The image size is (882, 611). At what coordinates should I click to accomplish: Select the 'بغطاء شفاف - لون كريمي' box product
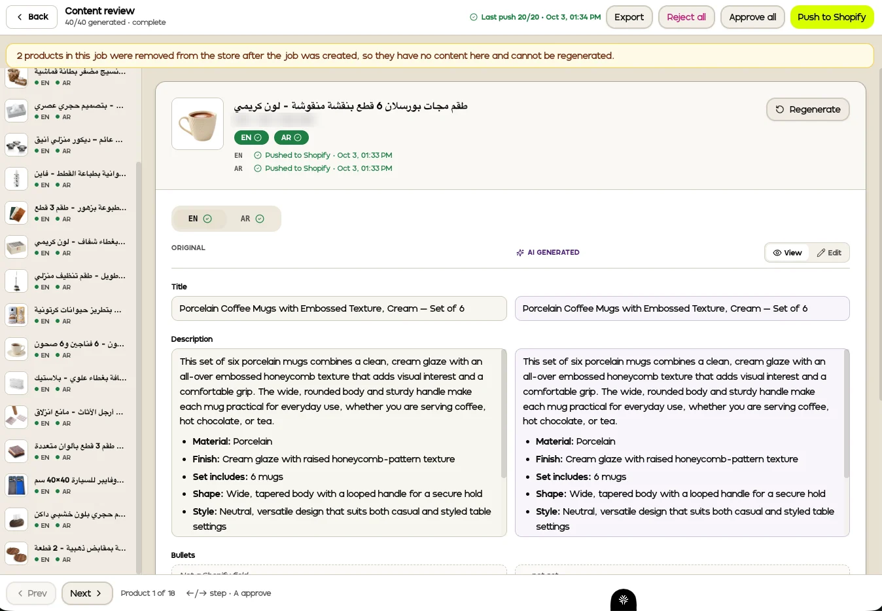point(69,247)
